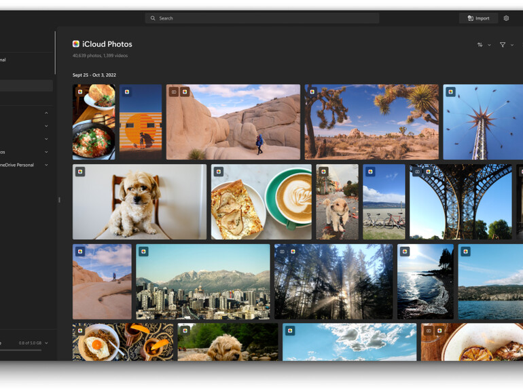Click iCloud badge on large desert boulder photo

[185, 92]
